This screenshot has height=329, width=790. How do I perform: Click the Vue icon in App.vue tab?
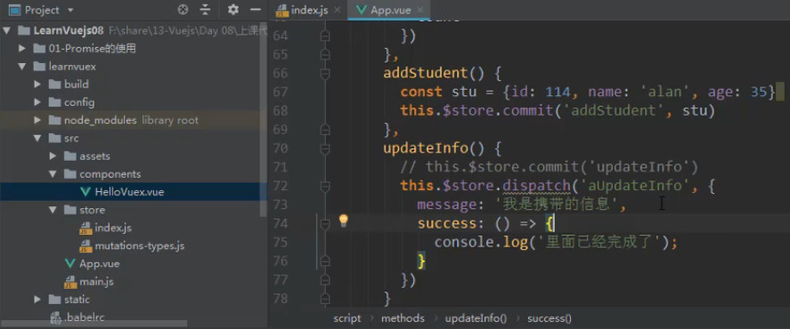(362, 10)
